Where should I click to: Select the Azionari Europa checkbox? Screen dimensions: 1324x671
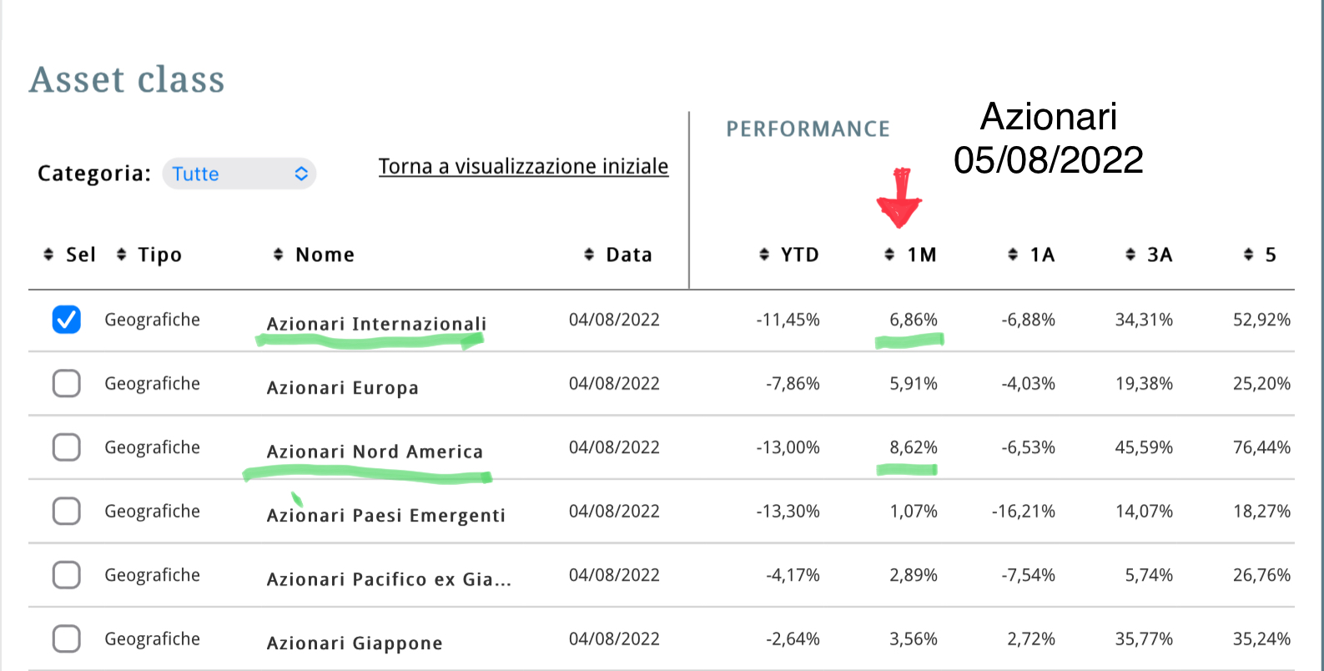coord(67,384)
